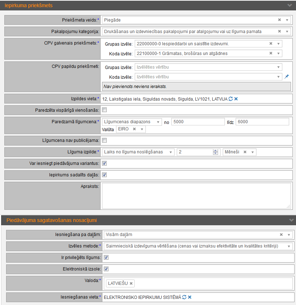The image size is (296, 305).
Task: Tick the Līgumcena nav publicējama checkbox
Action: 105,140
